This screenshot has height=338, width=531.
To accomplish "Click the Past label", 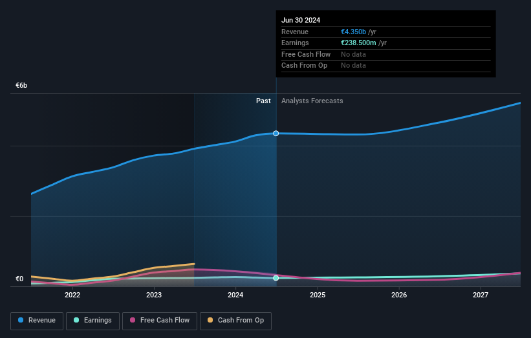I will (x=263, y=101).
